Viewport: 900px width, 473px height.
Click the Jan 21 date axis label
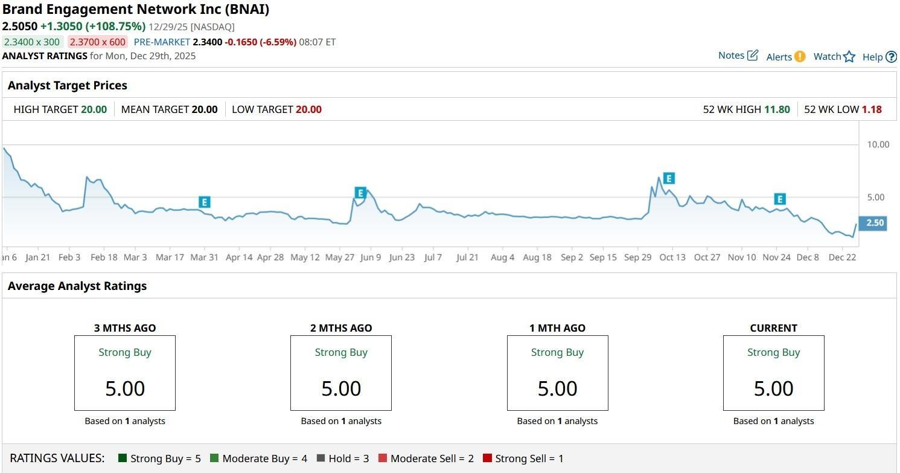point(38,257)
